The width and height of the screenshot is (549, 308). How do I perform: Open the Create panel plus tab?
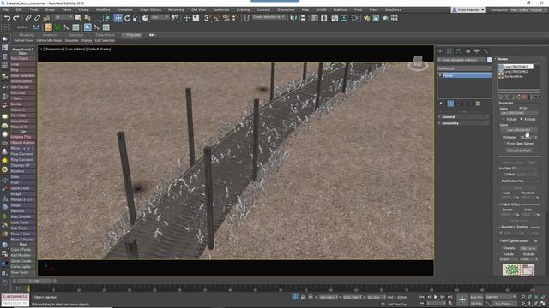point(440,51)
